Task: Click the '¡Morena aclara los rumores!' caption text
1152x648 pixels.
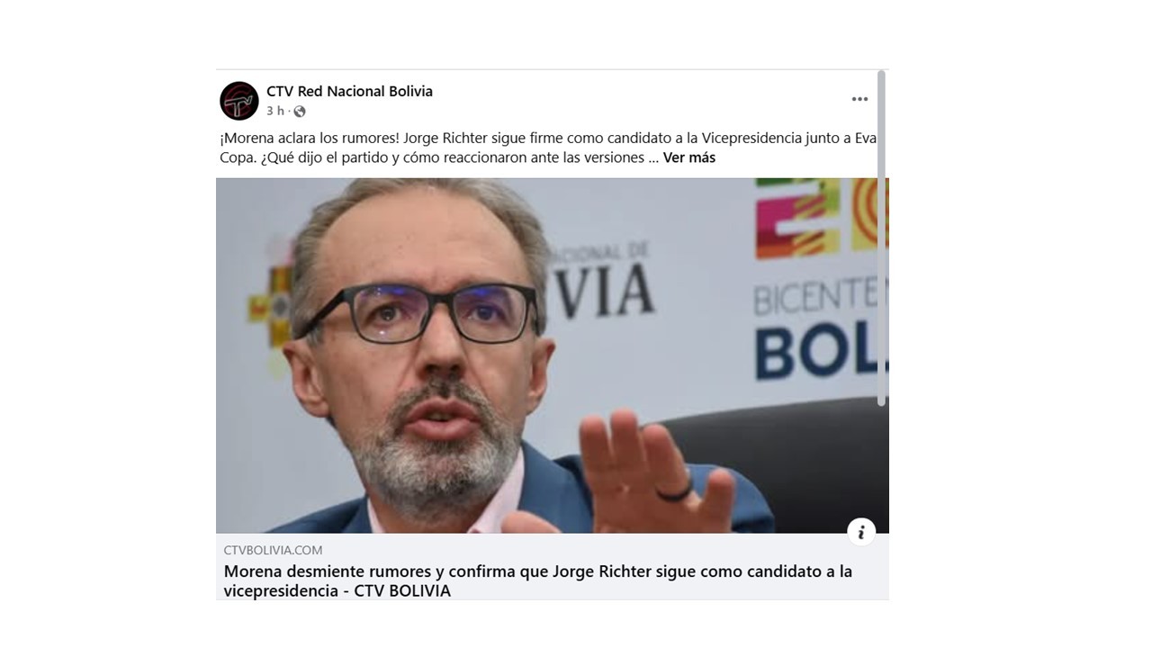Action: coord(309,139)
